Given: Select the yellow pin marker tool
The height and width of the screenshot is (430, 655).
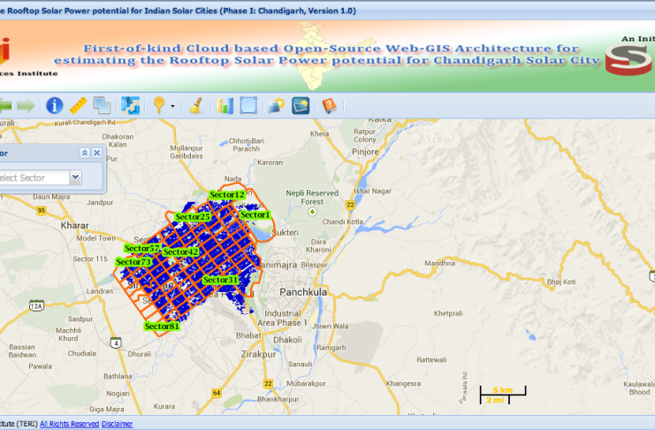Looking at the screenshot, I should (159, 105).
